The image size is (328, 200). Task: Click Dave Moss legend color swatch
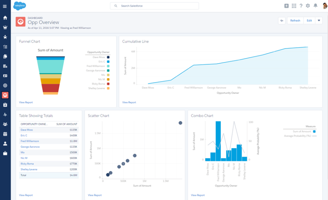(108, 57)
